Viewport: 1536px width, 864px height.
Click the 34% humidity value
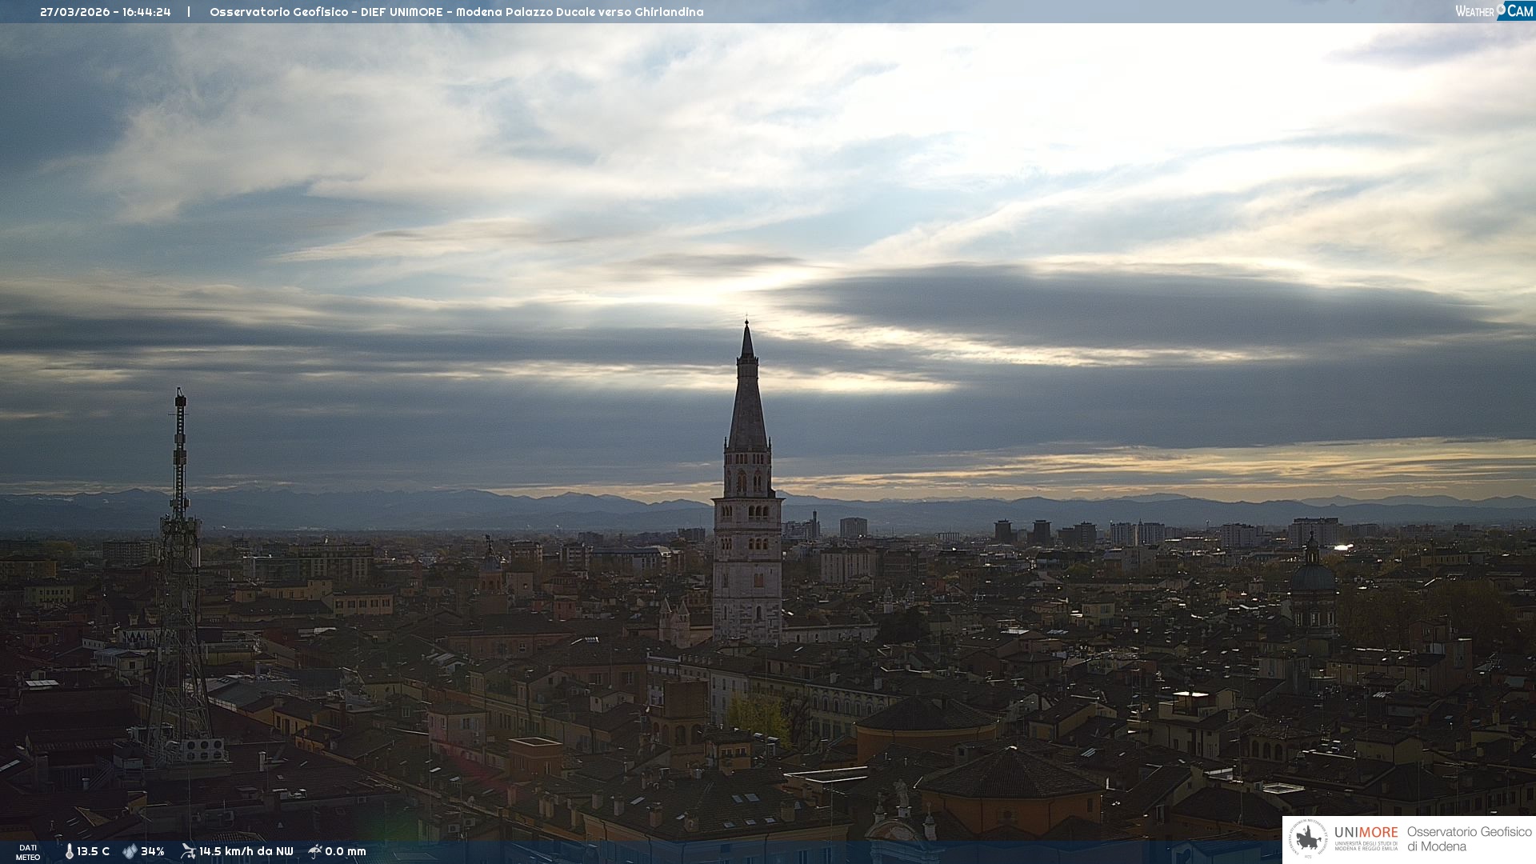coord(153,851)
